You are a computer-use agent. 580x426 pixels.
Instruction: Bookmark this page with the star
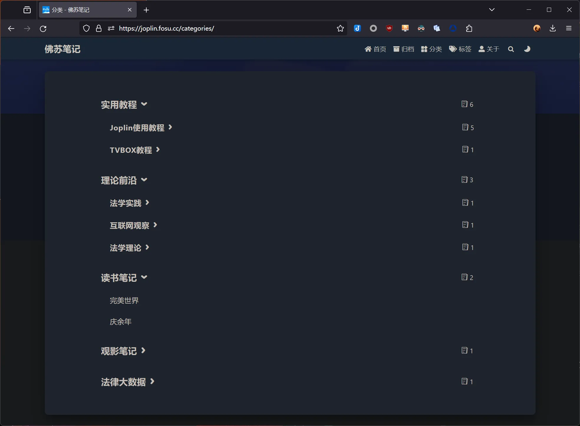(340, 28)
